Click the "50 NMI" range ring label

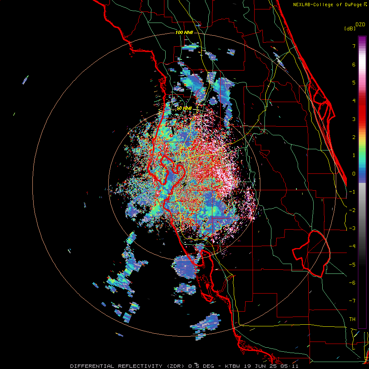click(184, 109)
